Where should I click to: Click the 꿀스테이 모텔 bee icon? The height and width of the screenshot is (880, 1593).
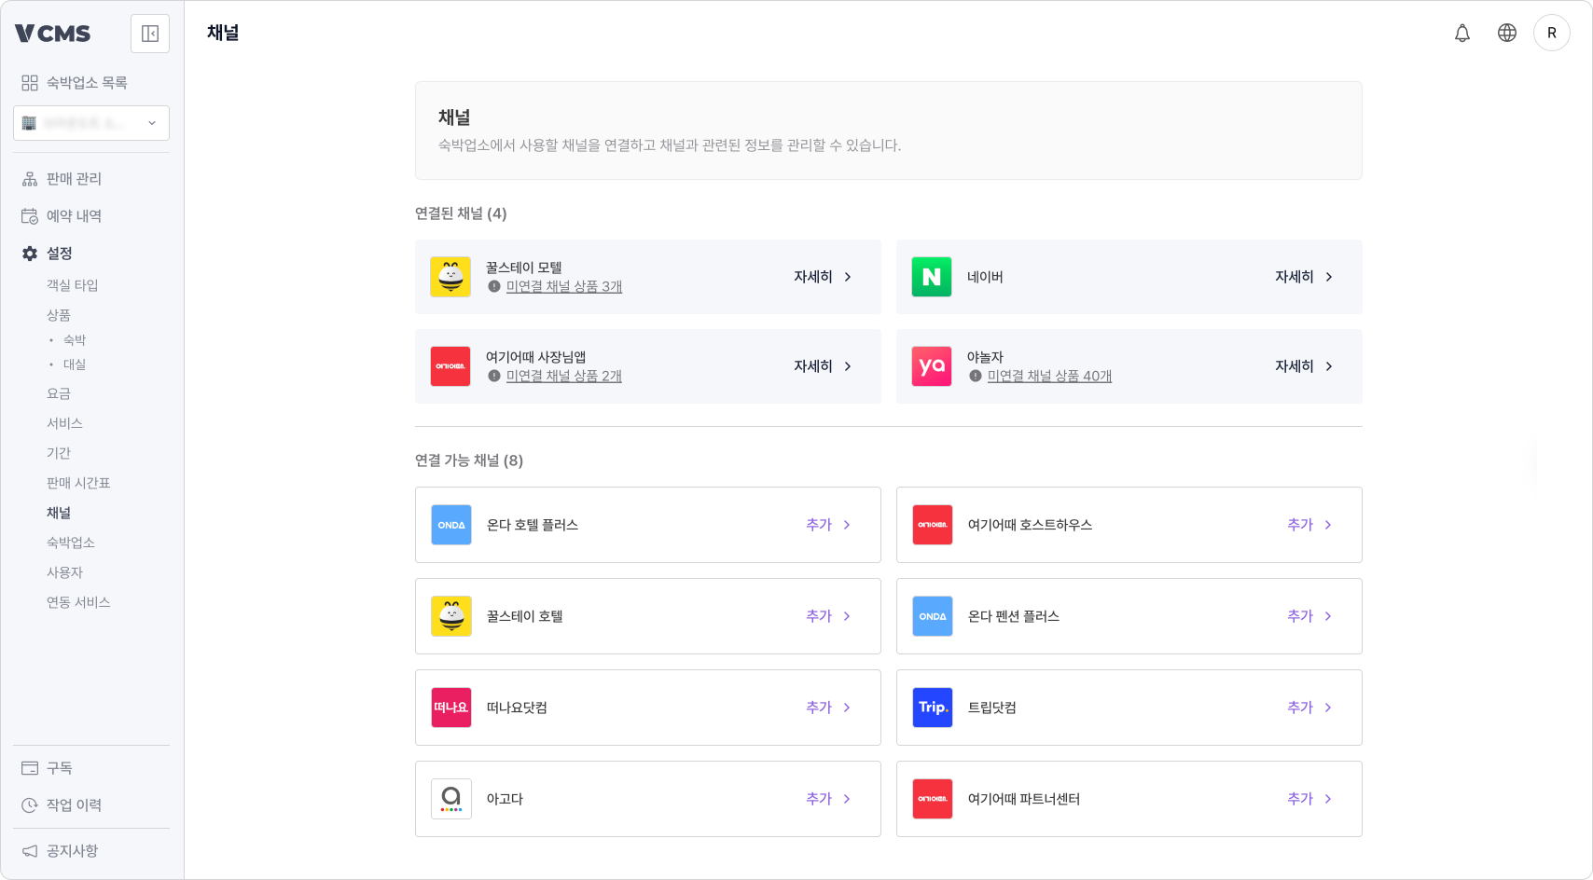(x=450, y=277)
